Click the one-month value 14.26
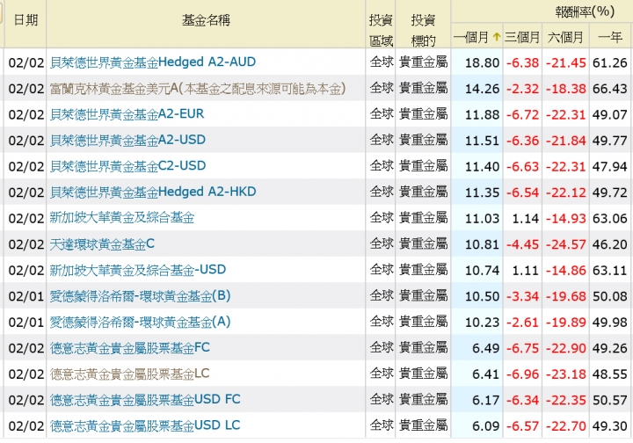This screenshot has width=633, height=443. click(x=482, y=89)
